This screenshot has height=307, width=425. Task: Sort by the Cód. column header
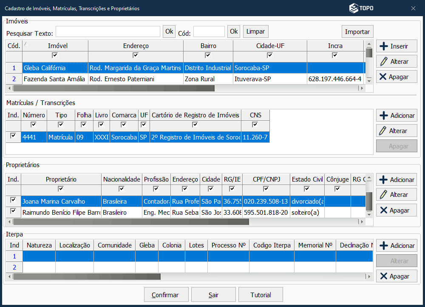click(x=14, y=46)
